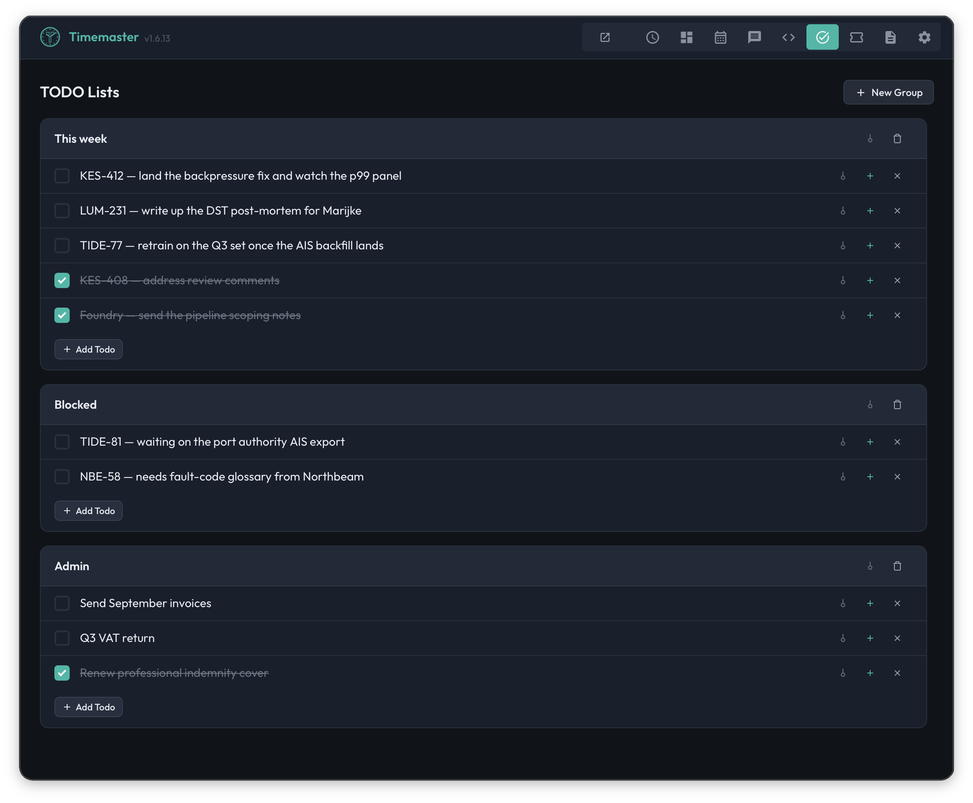
Task: Check off the KES-412 backpressure task
Action: point(62,176)
